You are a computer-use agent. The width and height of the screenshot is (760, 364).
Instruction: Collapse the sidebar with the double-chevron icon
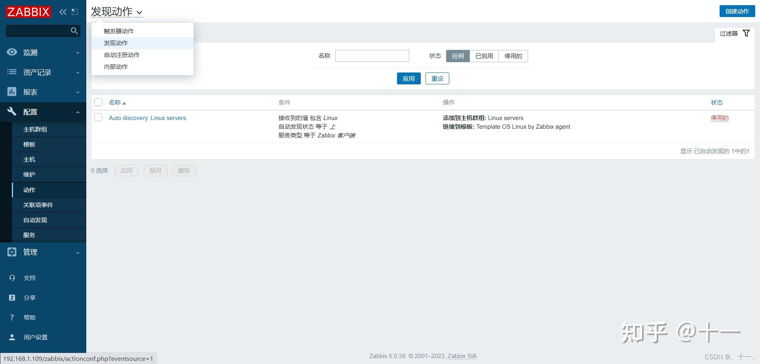(x=63, y=11)
